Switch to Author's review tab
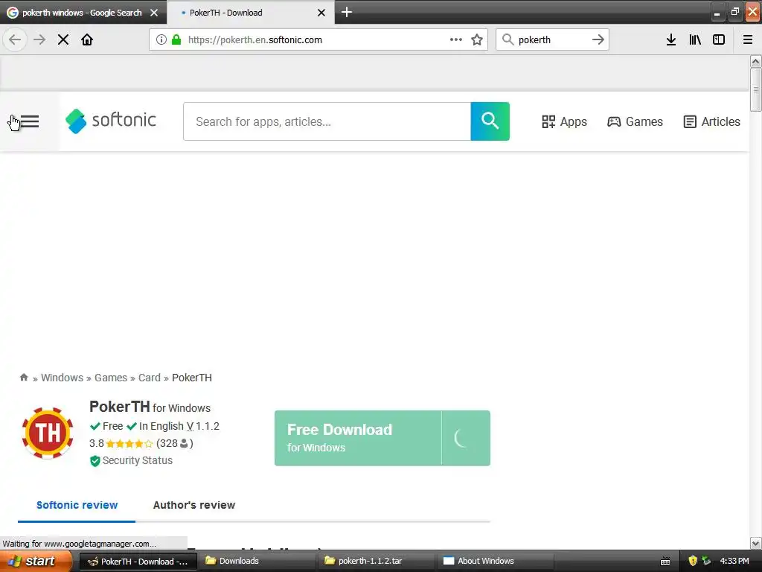This screenshot has height=572, width=762. pos(194,505)
